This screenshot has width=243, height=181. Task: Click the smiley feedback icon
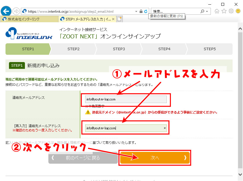pos(238,11)
